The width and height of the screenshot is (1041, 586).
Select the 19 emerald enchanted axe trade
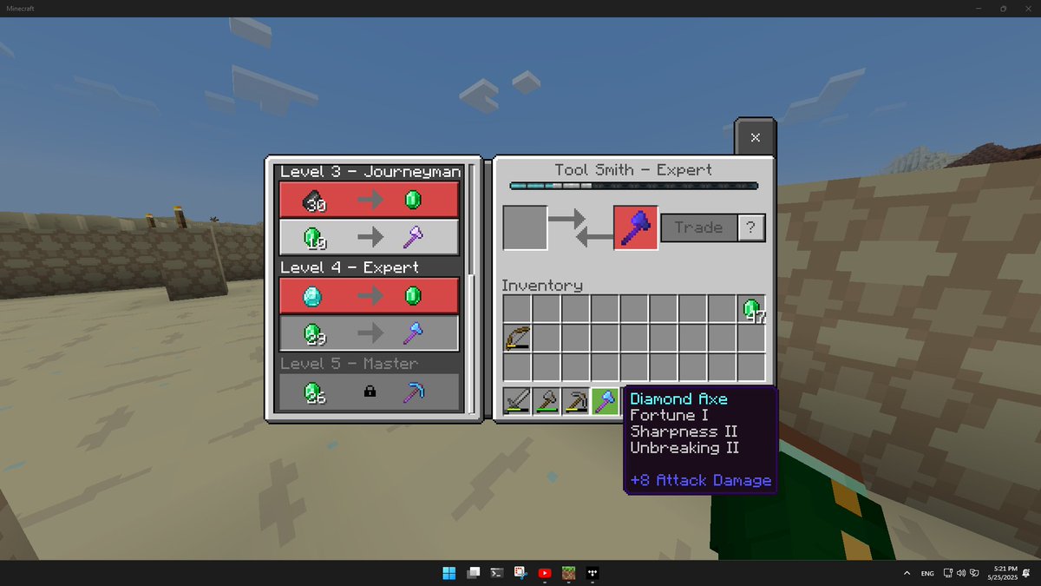pos(369,237)
